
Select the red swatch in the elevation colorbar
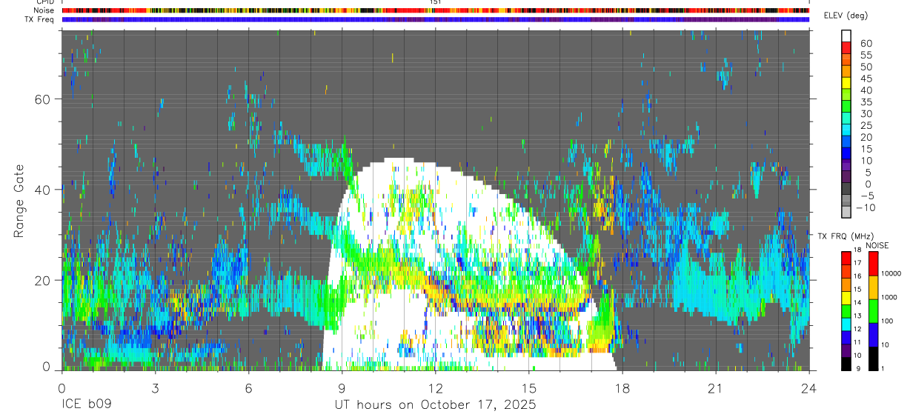point(847,46)
